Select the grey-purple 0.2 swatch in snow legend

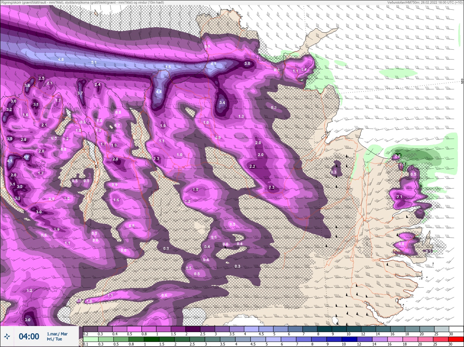point(90,329)
